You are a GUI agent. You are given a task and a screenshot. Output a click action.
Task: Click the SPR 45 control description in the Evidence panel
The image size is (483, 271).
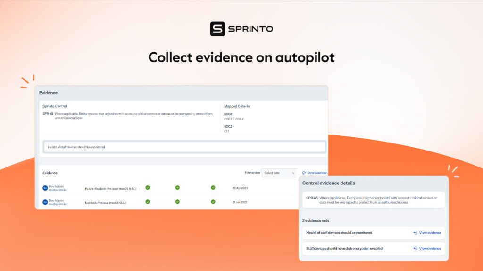coord(133,116)
